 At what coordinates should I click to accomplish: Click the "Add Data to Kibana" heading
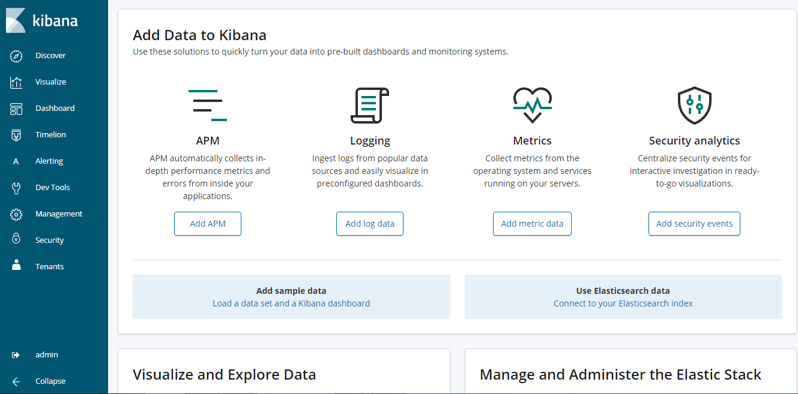[x=199, y=35]
